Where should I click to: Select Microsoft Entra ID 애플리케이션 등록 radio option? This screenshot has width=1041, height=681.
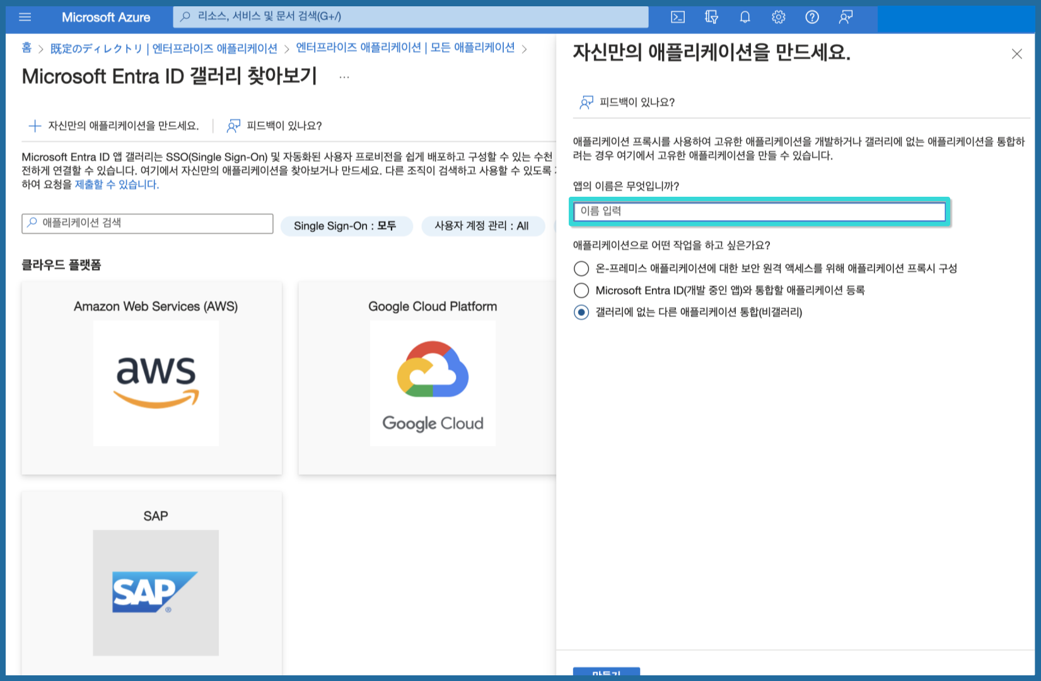[x=581, y=291]
